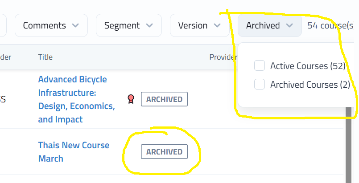Expand the Segment filter dropdown

(x=129, y=26)
